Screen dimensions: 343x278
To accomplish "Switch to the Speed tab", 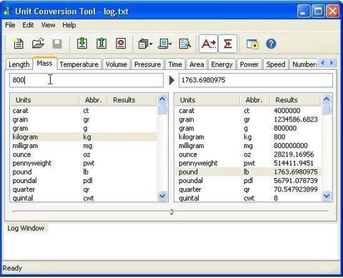I will [276, 64].
